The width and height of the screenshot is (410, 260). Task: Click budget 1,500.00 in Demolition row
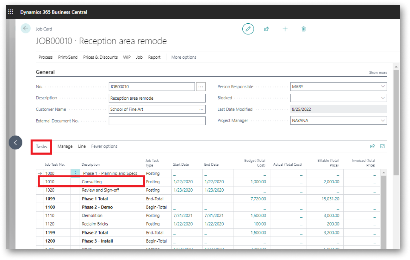258,216
